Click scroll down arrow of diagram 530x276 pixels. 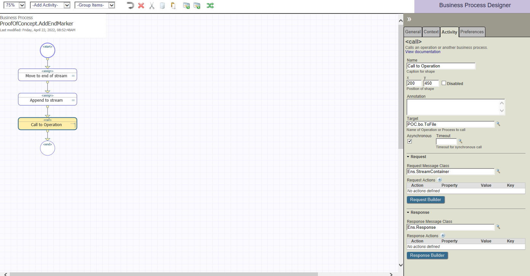click(x=401, y=265)
